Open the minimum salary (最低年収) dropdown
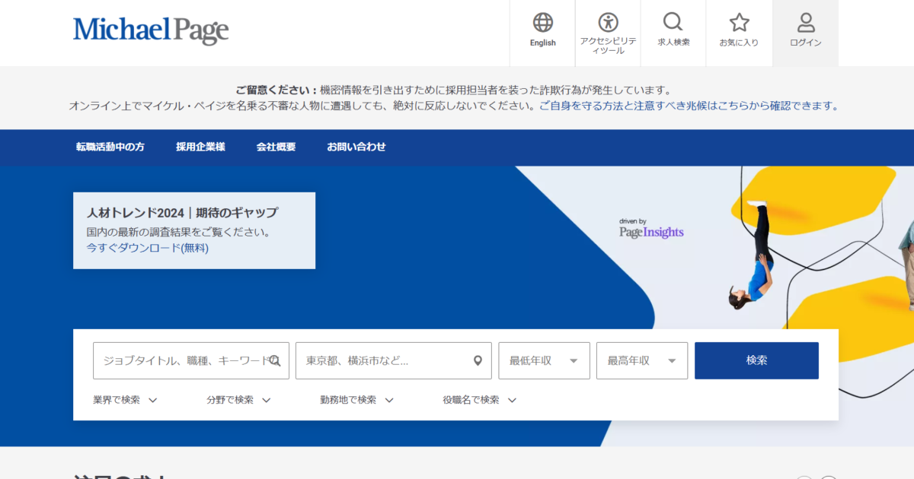This screenshot has height=479, width=914. 544,361
